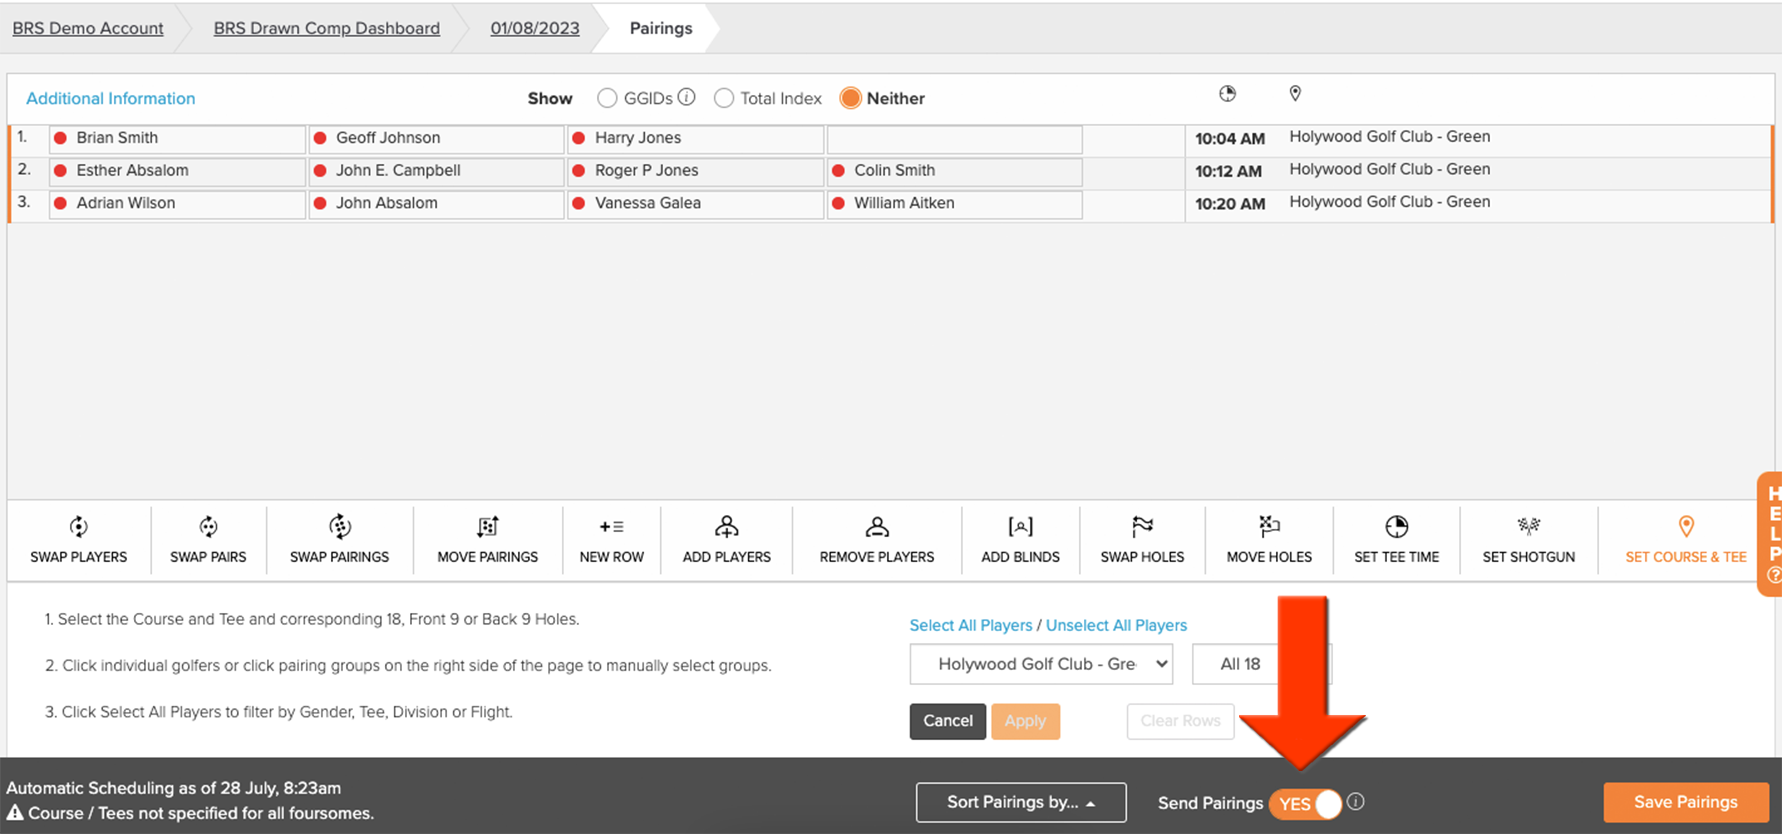
Task: Click the tee time clock column icon
Action: coord(1227,94)
